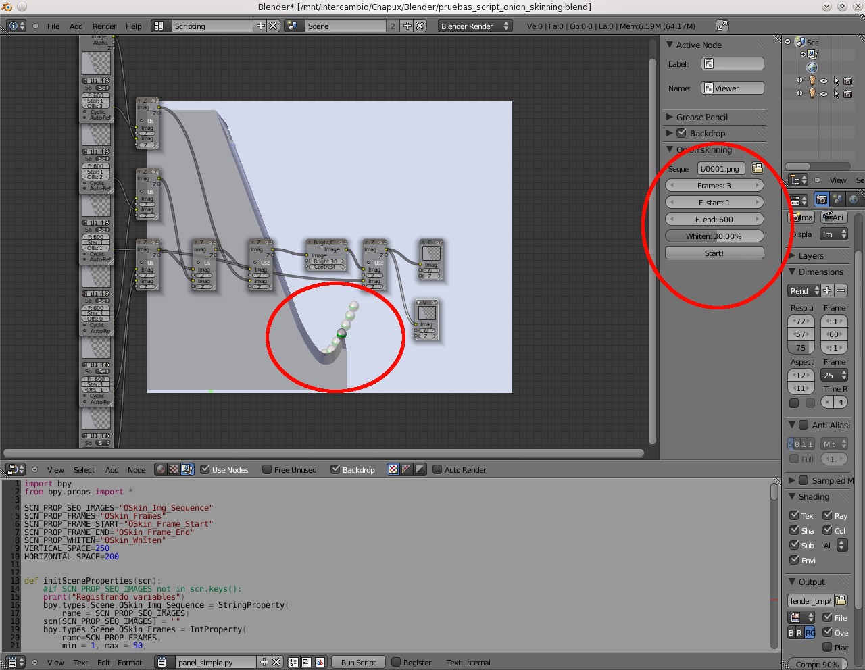Open the Render menu
865x670 pixels.
(x=104, y=26)
